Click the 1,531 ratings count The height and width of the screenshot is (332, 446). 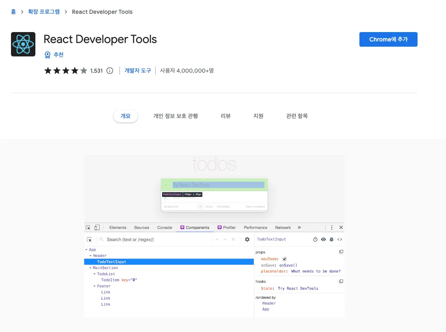tap(96, 71)
